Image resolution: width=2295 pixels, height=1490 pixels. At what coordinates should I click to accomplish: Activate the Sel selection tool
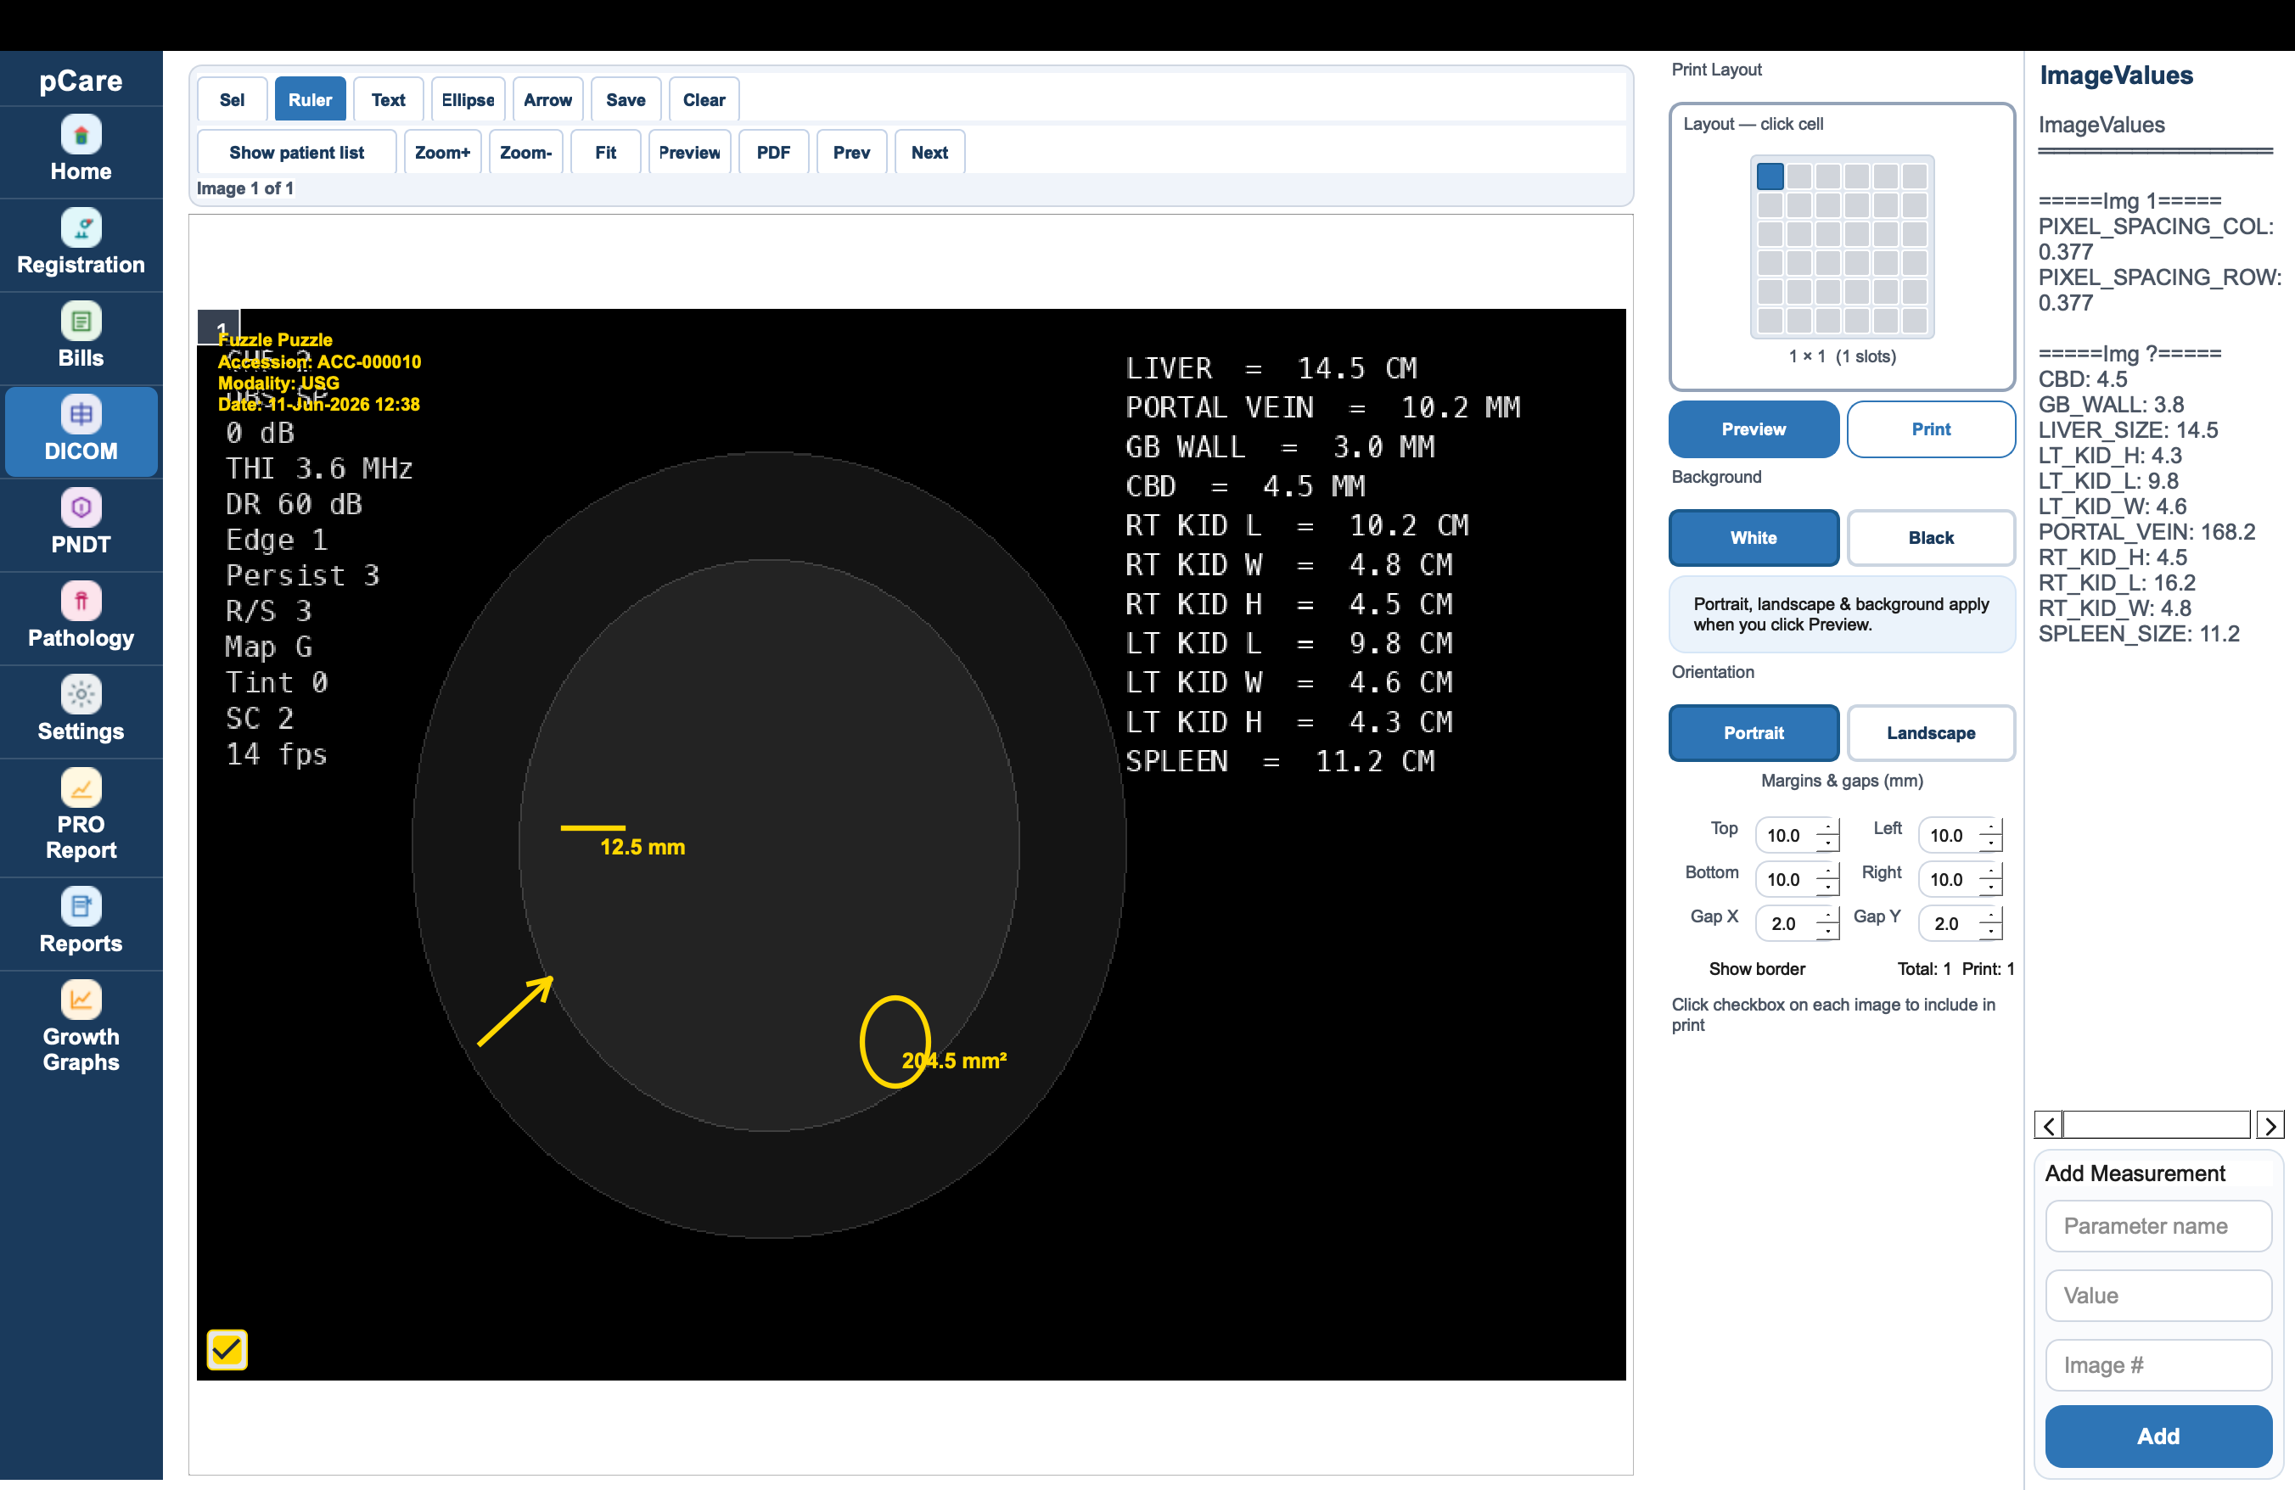[232, 99]
